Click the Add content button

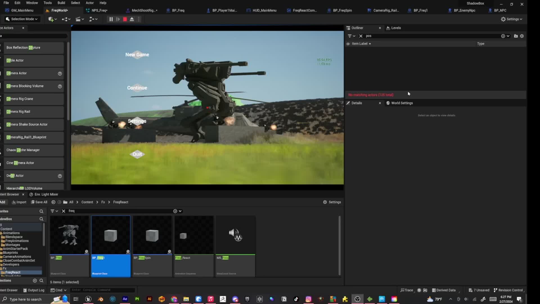[x=3, y=202]
